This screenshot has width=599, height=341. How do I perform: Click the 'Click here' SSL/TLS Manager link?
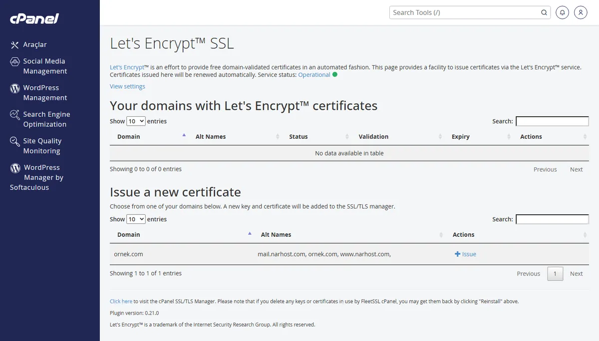point(121,302)
